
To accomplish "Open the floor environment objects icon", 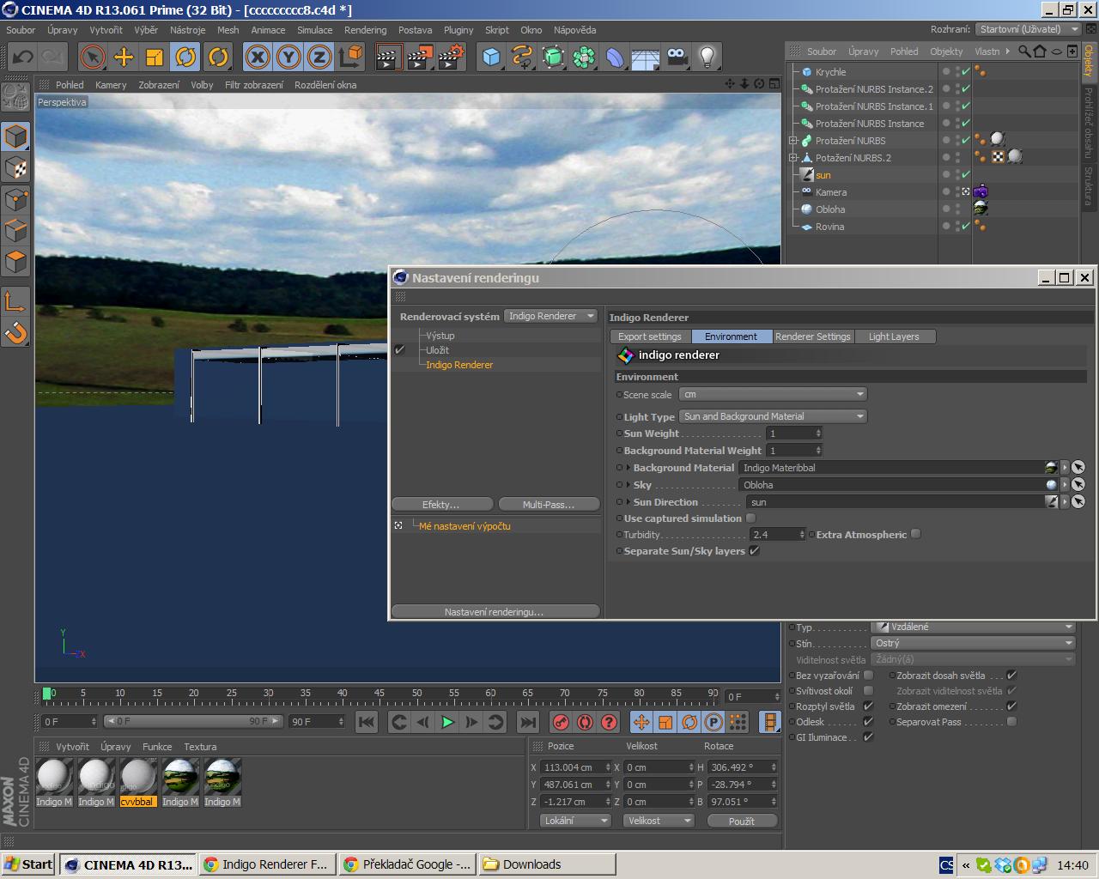I will tap(646, 58).
